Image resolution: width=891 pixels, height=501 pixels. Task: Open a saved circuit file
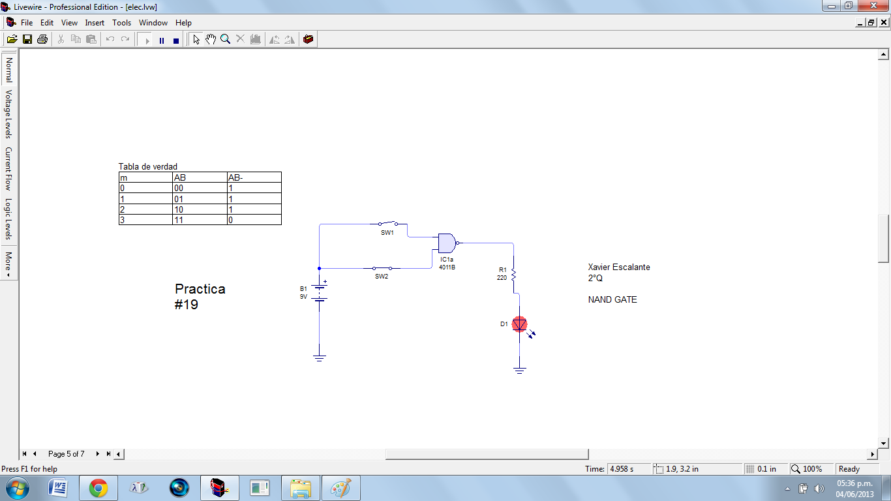click(x=12, y=38)
